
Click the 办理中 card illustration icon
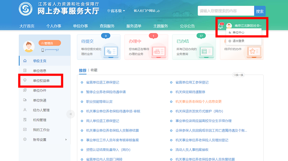(x=158, y=52)
